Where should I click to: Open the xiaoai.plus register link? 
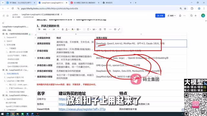(82, 109)
